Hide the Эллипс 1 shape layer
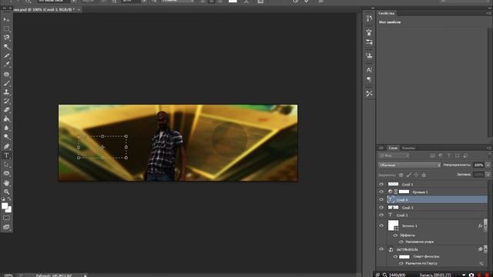This screenshot has height=277, width=493. point(381,225)
